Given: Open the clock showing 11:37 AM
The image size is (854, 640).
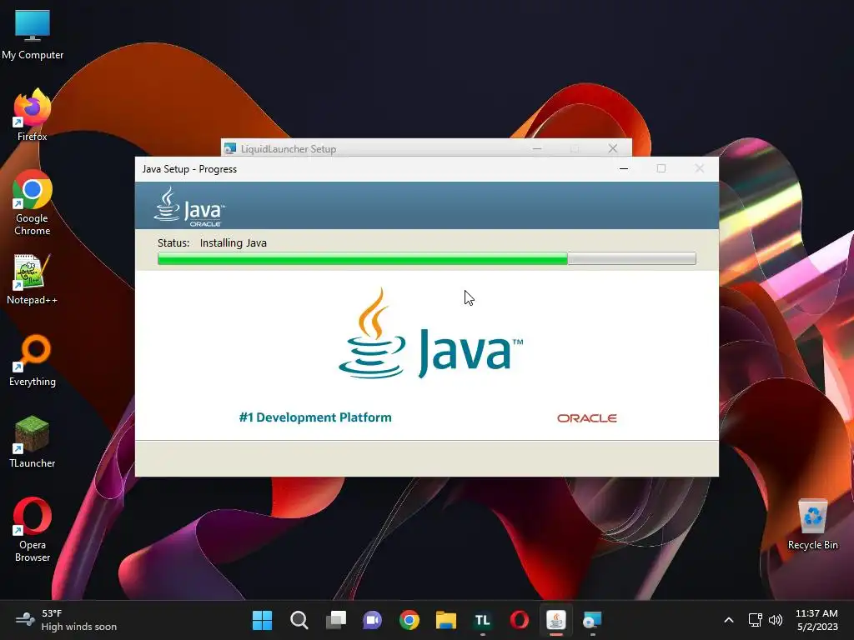Looking at the screenshot, I should coord(817,620).
